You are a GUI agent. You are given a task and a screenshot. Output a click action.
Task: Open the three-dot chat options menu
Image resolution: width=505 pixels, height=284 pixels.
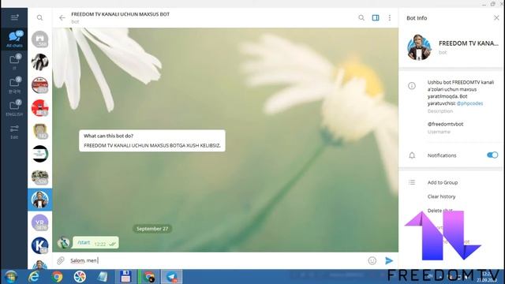click(x=390, y=17)
